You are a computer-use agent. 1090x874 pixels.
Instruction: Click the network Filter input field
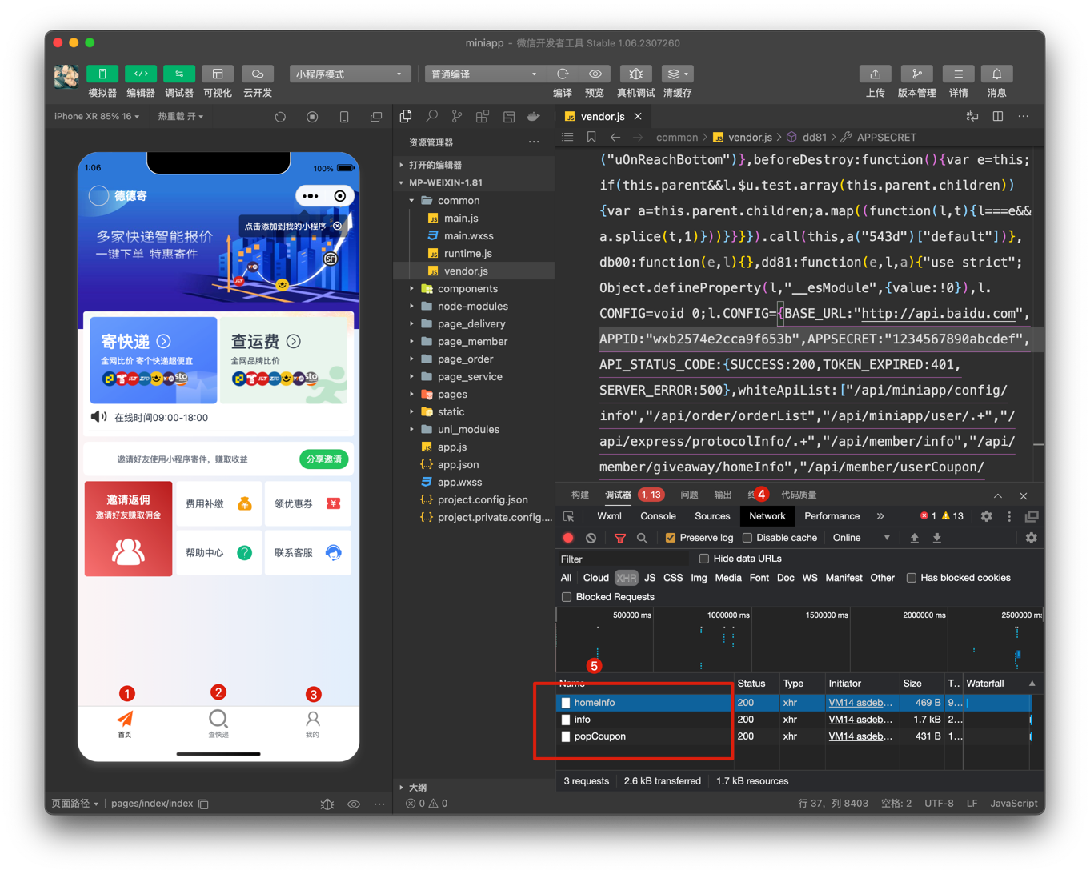tap(623, 559)
